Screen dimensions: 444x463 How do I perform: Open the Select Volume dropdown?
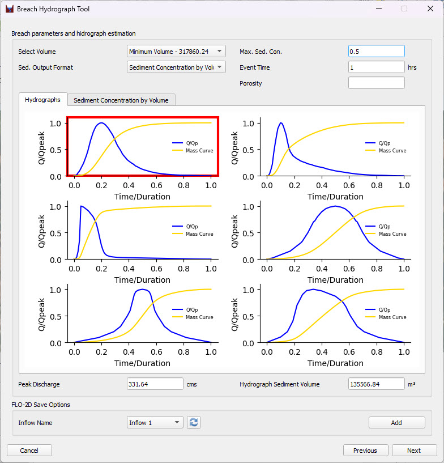(176, 52)
